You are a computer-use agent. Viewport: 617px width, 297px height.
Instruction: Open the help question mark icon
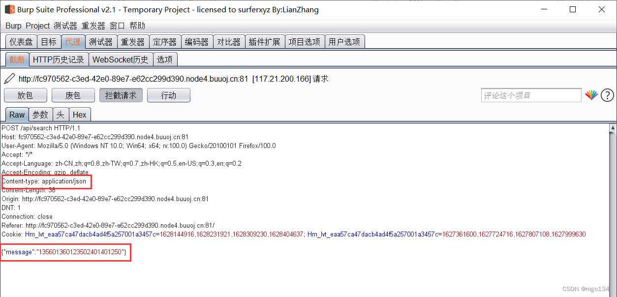[607, 95]
